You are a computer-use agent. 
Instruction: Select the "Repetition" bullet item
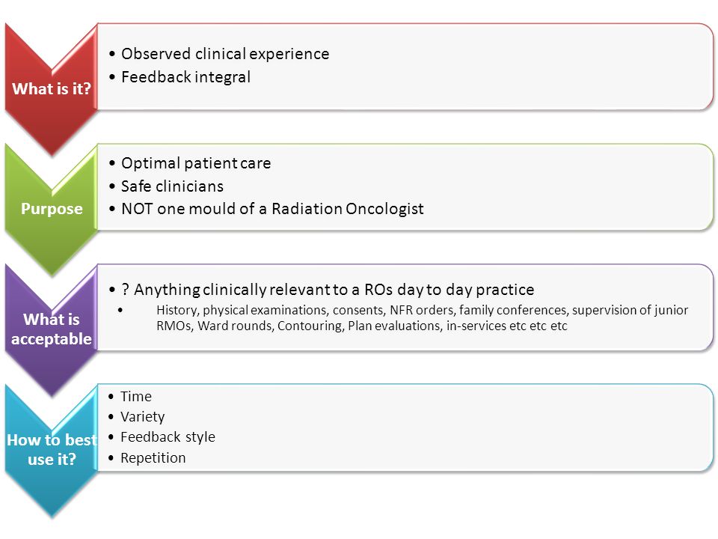[153, 458]
